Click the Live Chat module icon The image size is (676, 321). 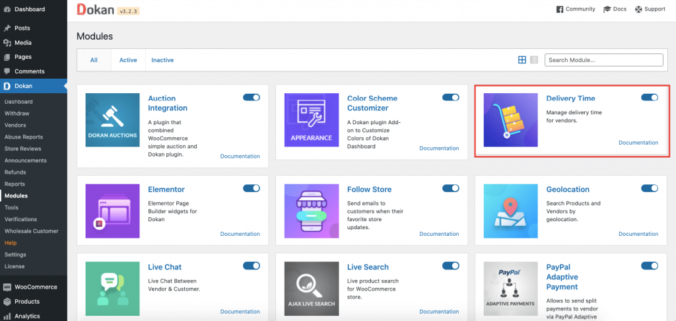coord(112,289)
